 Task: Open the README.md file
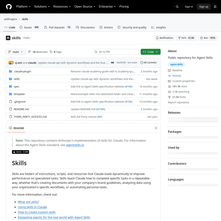[x=21, y=109]
